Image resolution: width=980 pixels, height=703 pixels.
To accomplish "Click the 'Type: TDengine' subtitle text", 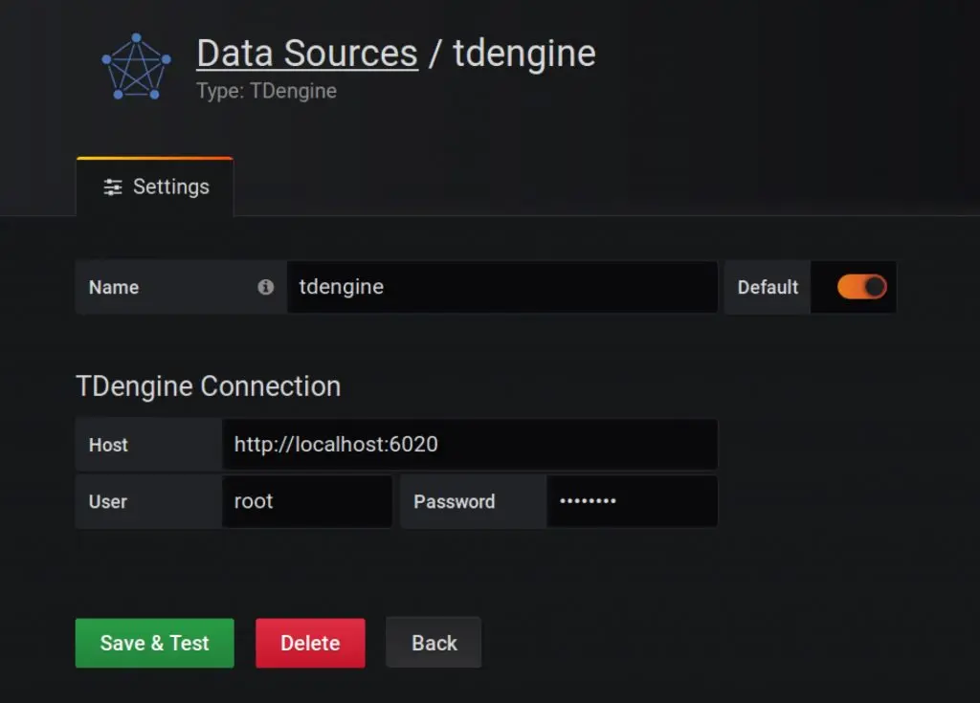I will click(267, 91).
